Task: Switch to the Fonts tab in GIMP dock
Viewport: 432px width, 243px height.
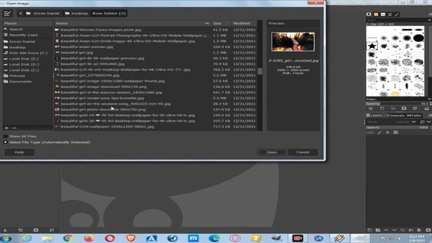Action: 383,14
